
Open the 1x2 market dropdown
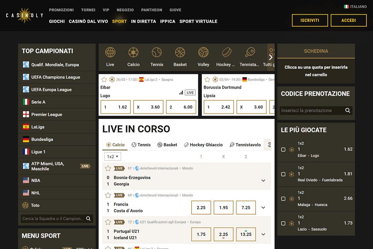tap(113, 156)
